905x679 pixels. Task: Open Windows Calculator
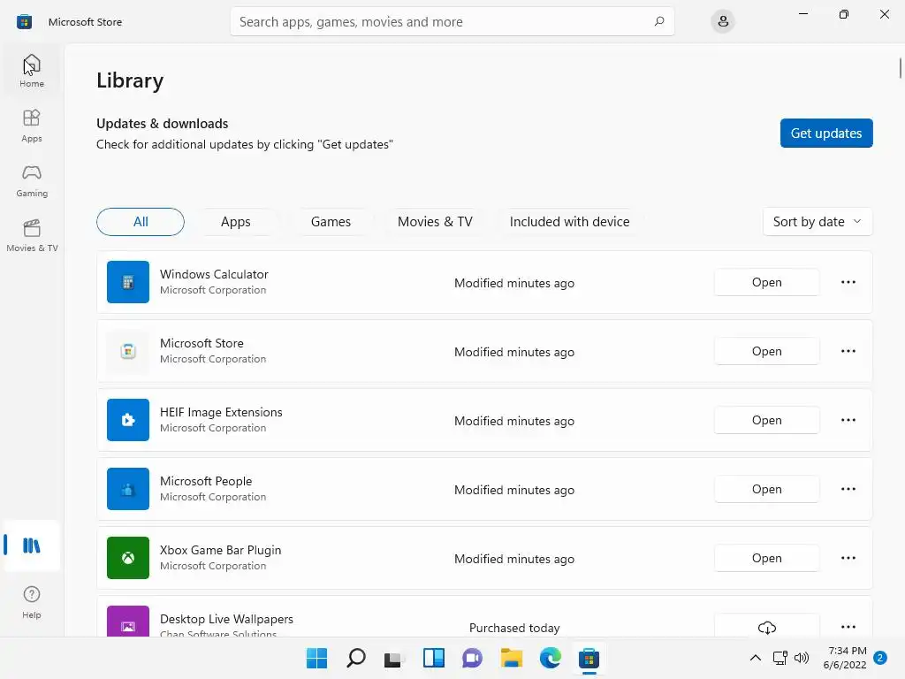766,282
